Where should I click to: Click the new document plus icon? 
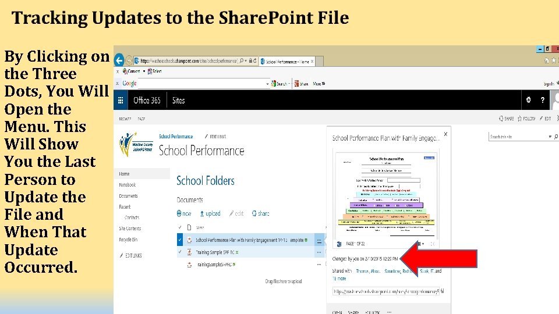(179, 213)
